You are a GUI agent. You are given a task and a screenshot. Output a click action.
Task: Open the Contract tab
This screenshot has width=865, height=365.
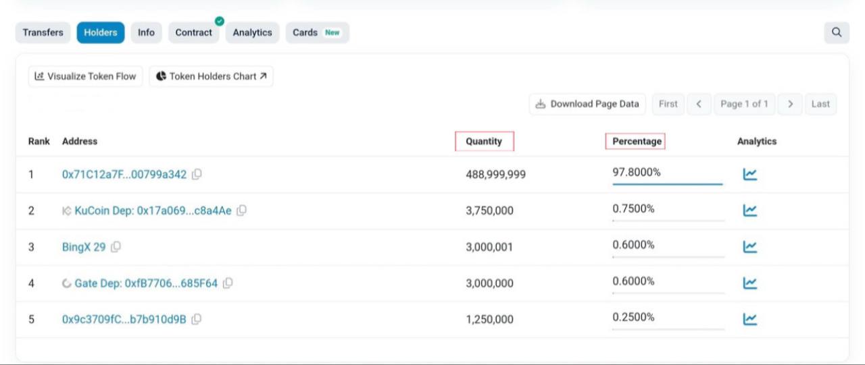[x=193, y=32]
